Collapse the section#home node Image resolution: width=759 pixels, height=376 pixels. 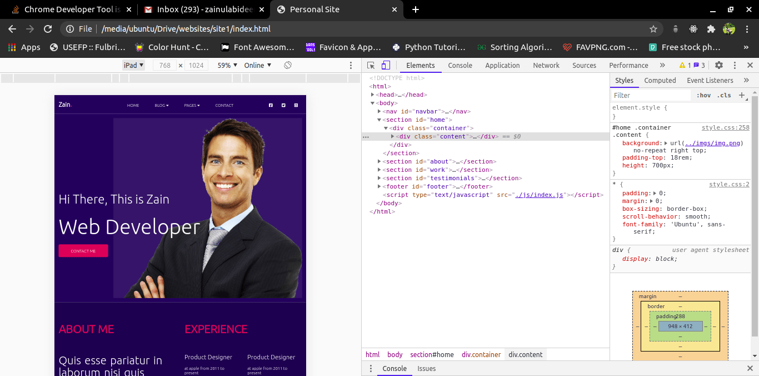(x=379, y=120)
